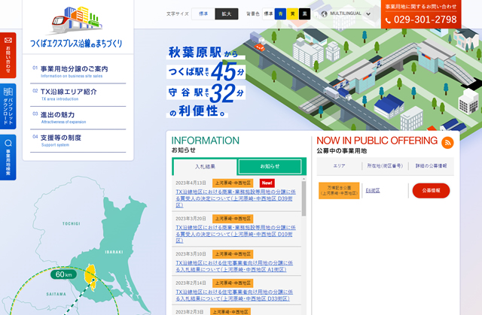
Task: Click the scroll-up arrow of the information list
Action: (304, 179)
